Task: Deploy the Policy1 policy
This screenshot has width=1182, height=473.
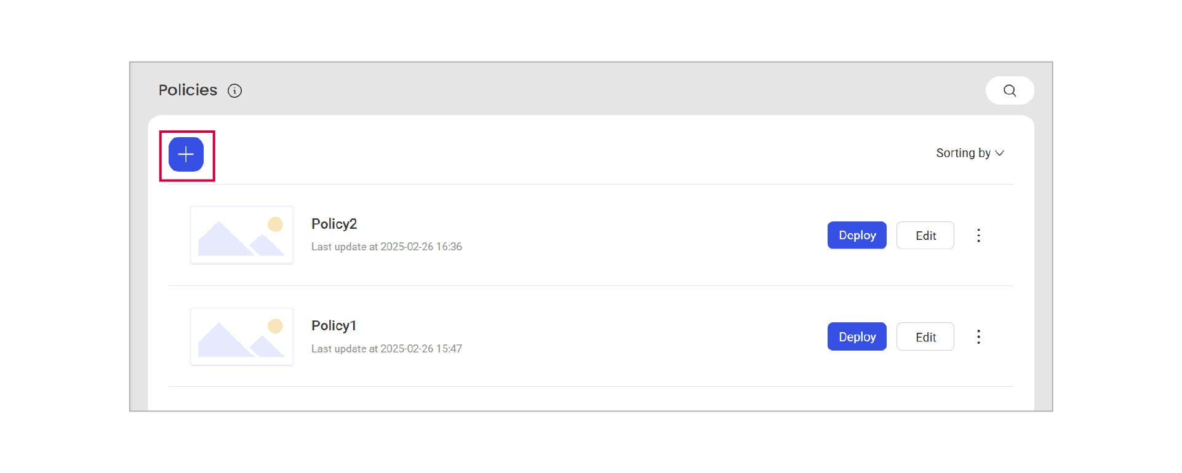Action: point(857,337)
